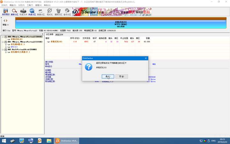
Task: Click the blue NTFS partition bar
Action: pyautogui.click(x=120, y=24)
